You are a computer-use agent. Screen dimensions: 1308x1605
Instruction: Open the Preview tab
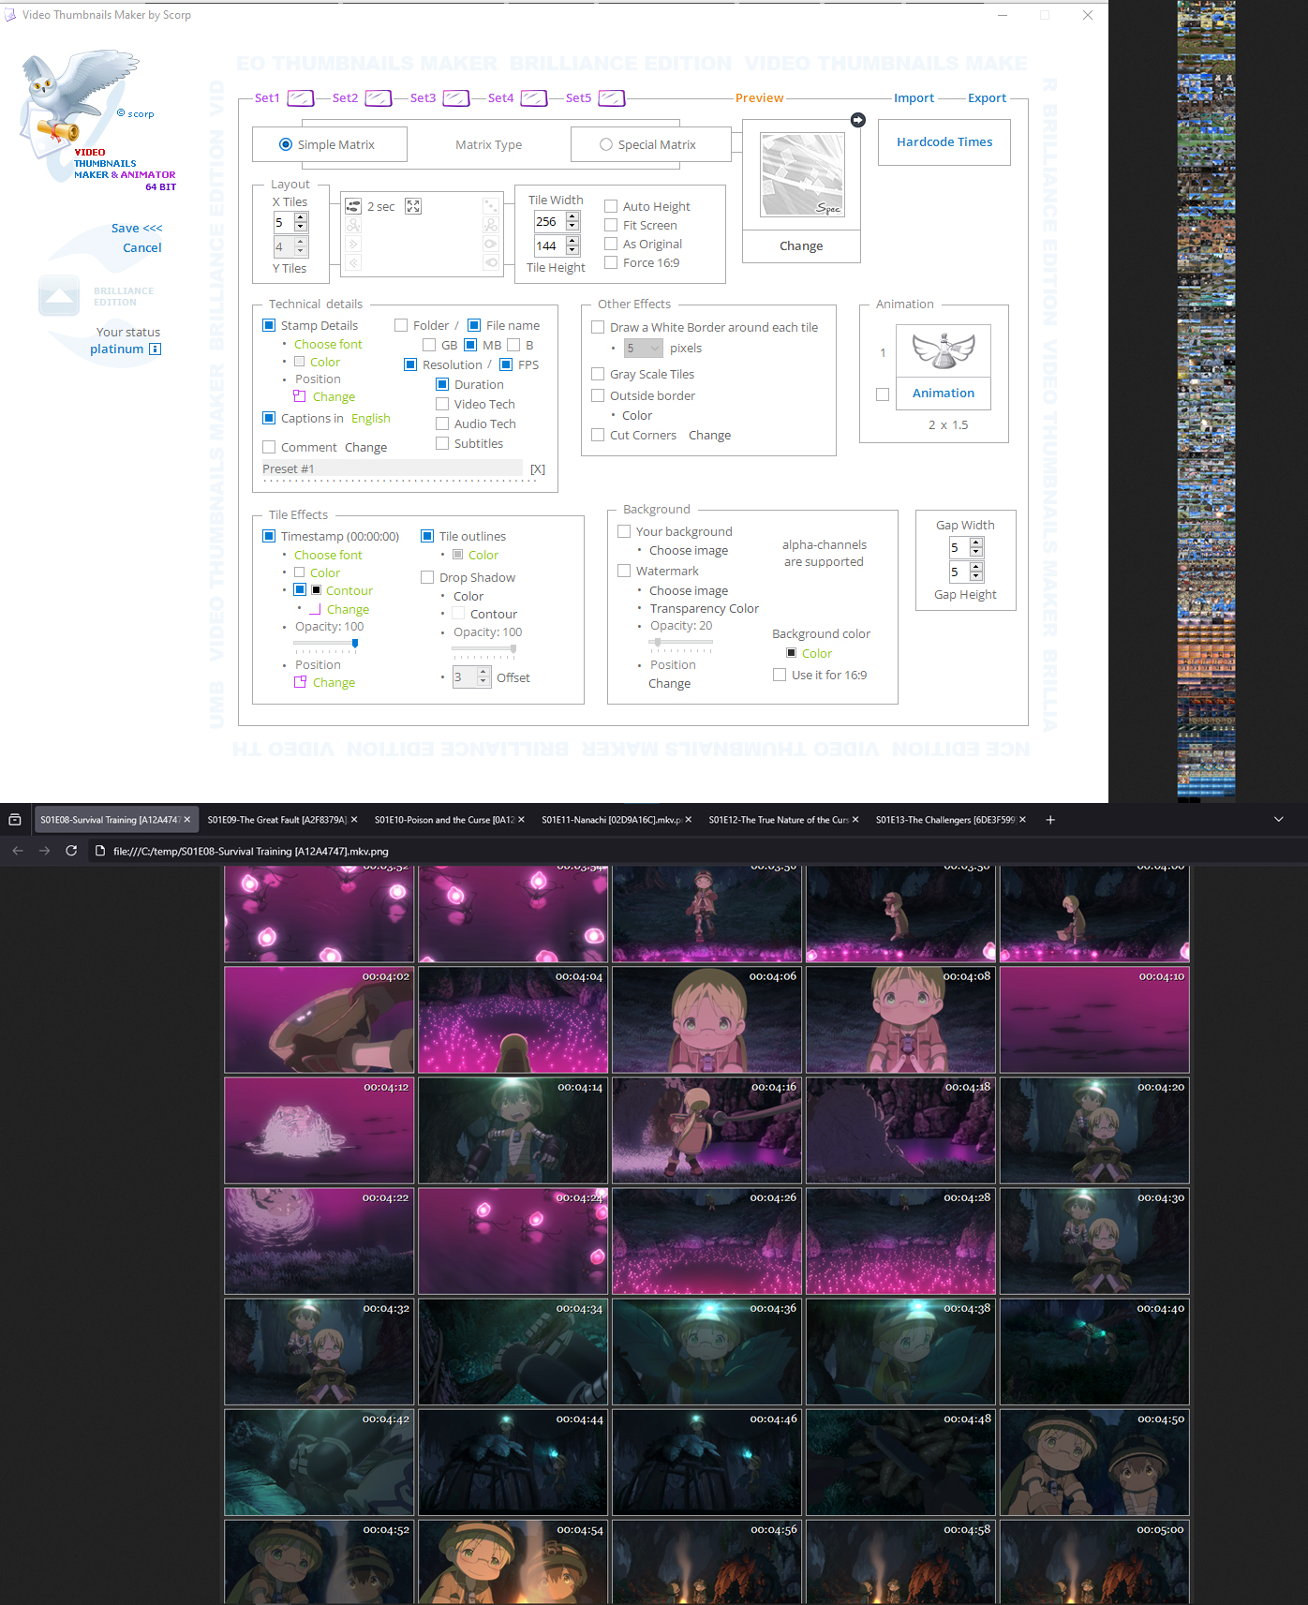[759, 97]
